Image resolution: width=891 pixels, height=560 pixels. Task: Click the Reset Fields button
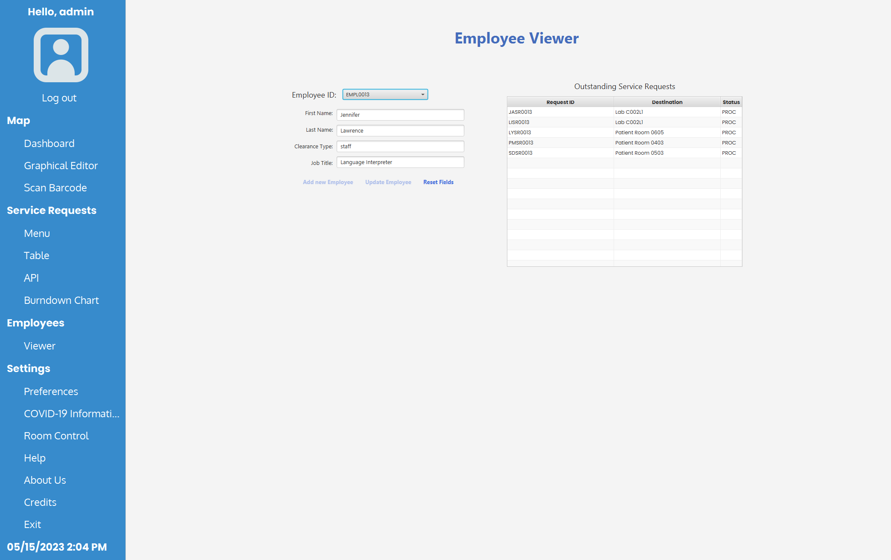click(438, 182)
